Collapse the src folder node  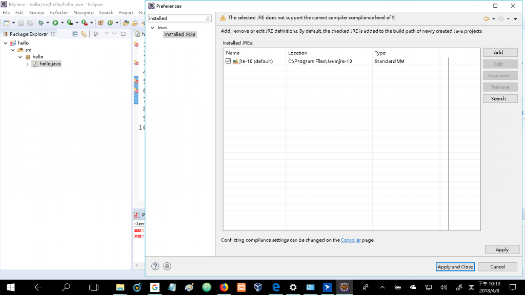pyautogui.click(x=13, y=50)
